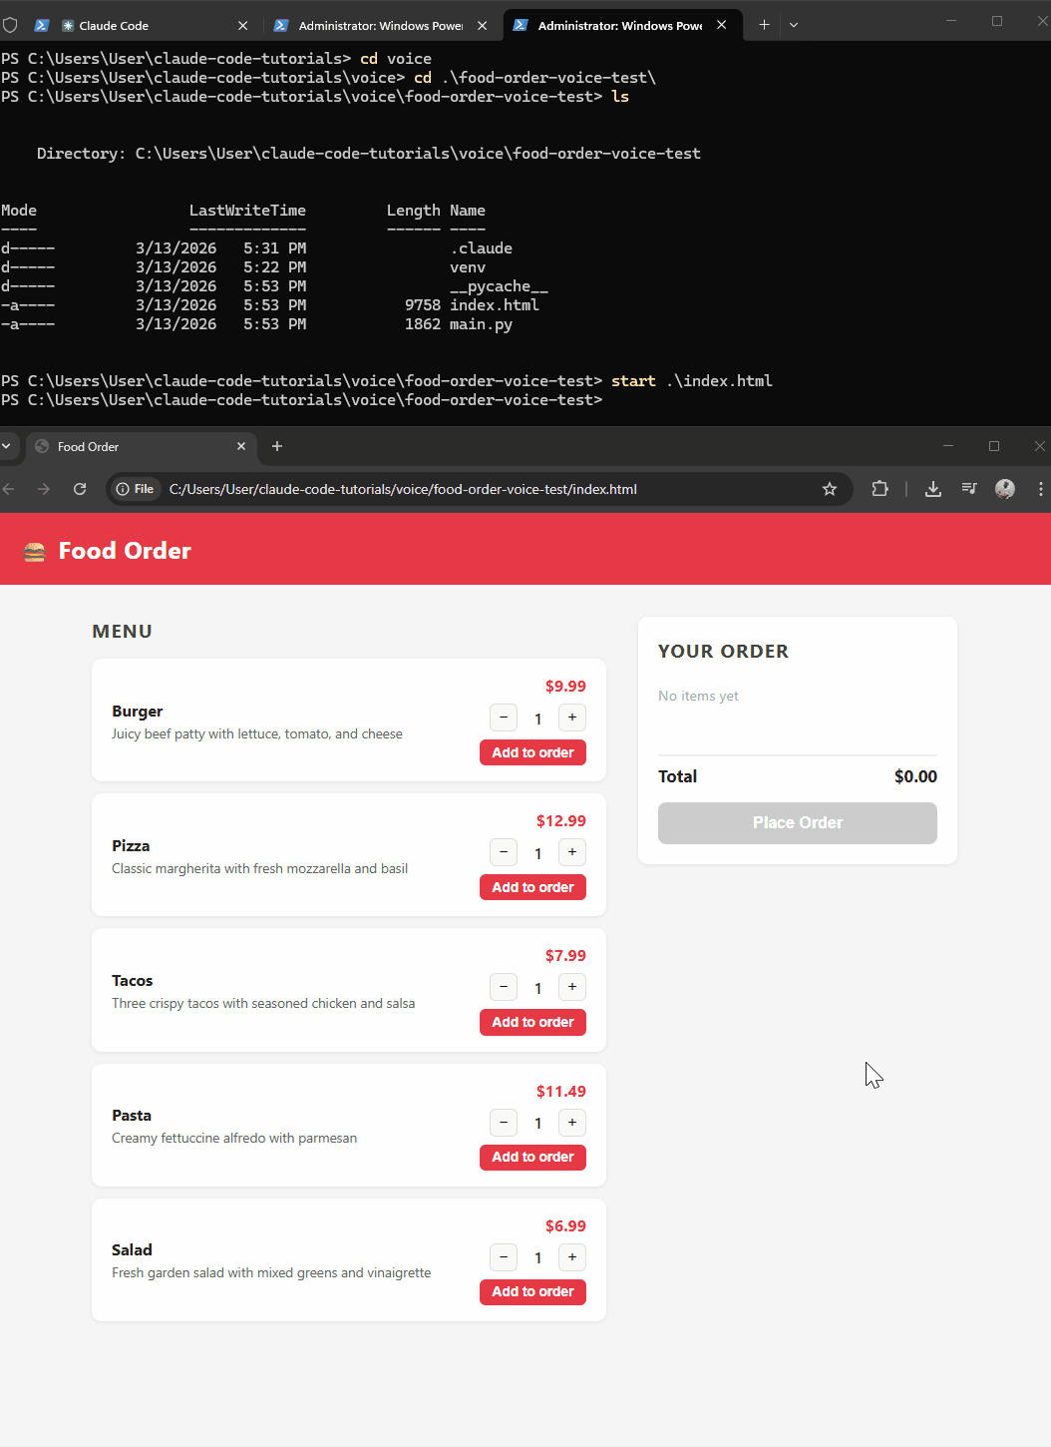Image resolution: width=1051 pixels, height=1447 pixels.
Task: Reload the Food Order page
Action: point(80,489)
